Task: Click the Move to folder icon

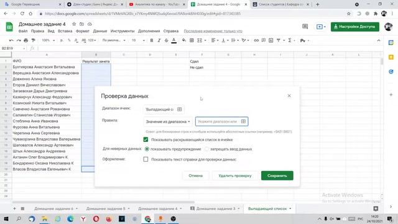Action: pyautogui.click(x=81, y=24)
